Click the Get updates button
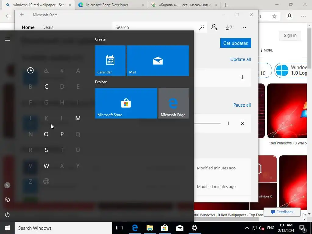The height and width of the screenshot is (234, 312). point(236,43)
